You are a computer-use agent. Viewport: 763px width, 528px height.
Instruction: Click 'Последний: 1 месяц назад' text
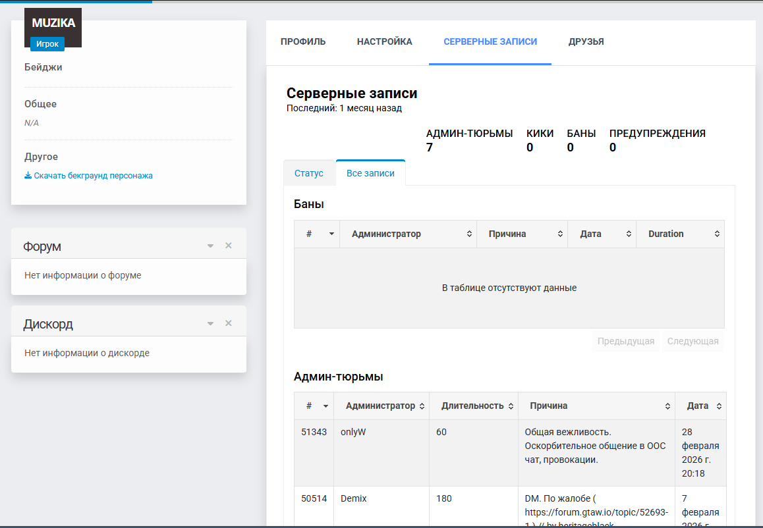pos(344,109)
